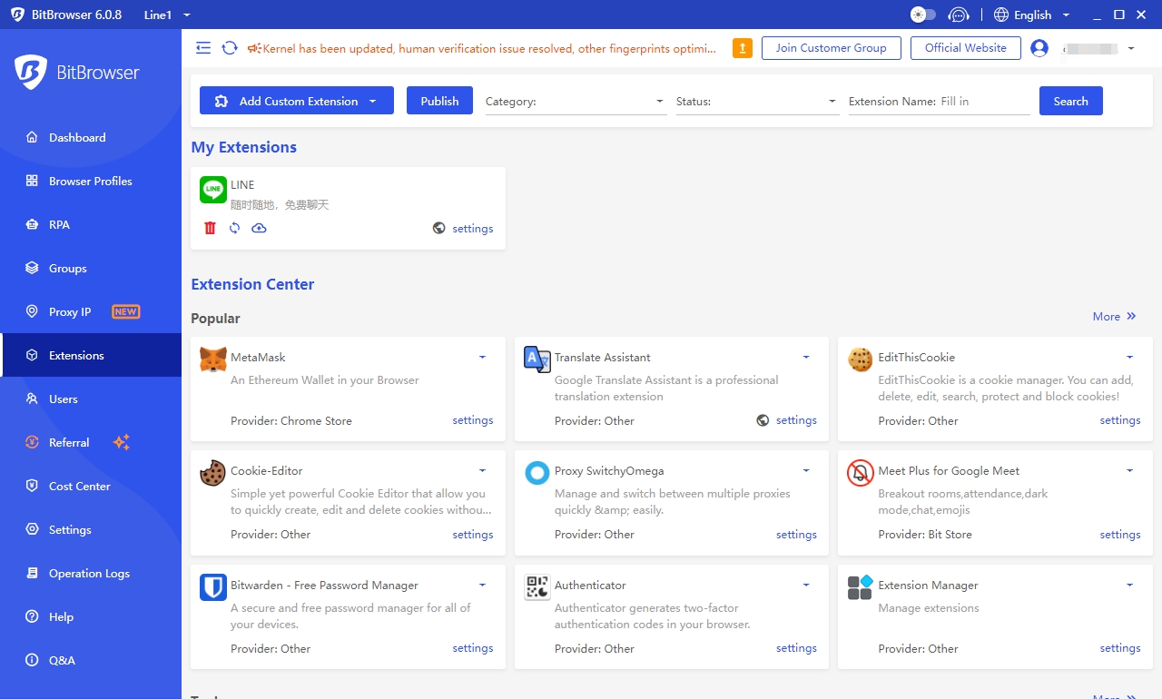Expand the EditThisCookie card dropdown arrow
The height and width of the screenshot is (699, 1162).
click(1130, 357)
